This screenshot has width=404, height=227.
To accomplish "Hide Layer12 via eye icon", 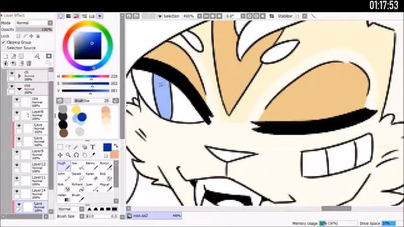I will (17, 165).
